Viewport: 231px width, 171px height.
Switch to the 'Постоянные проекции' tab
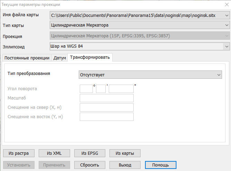point(26,58)
